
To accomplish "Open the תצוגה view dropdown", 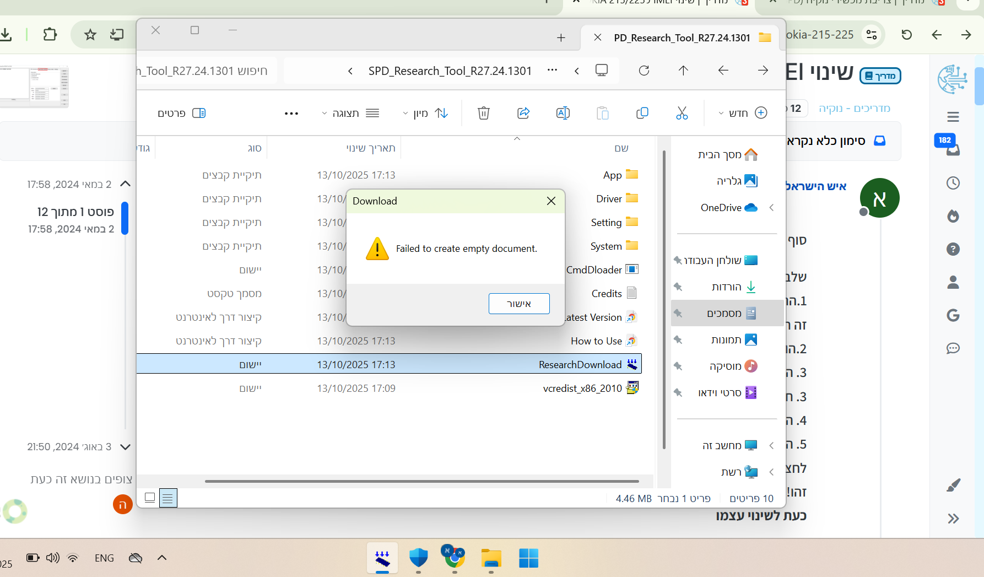I will [350, 113].
